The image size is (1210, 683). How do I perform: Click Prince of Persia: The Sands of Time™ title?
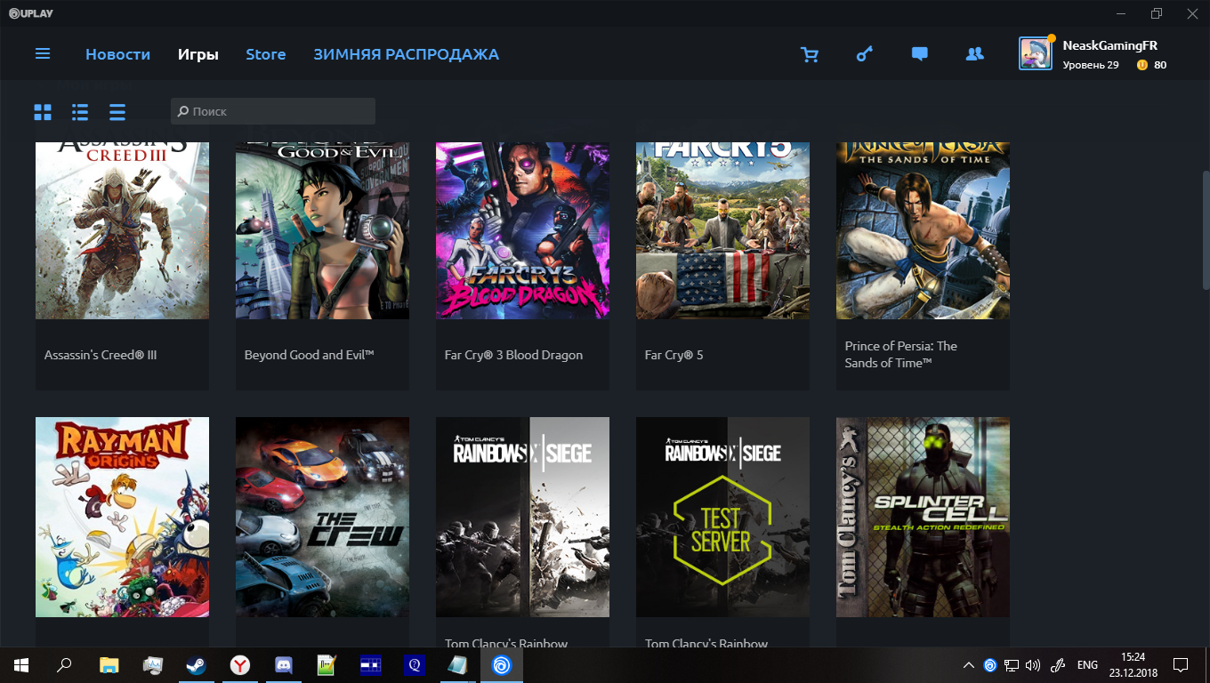point(901,354)
